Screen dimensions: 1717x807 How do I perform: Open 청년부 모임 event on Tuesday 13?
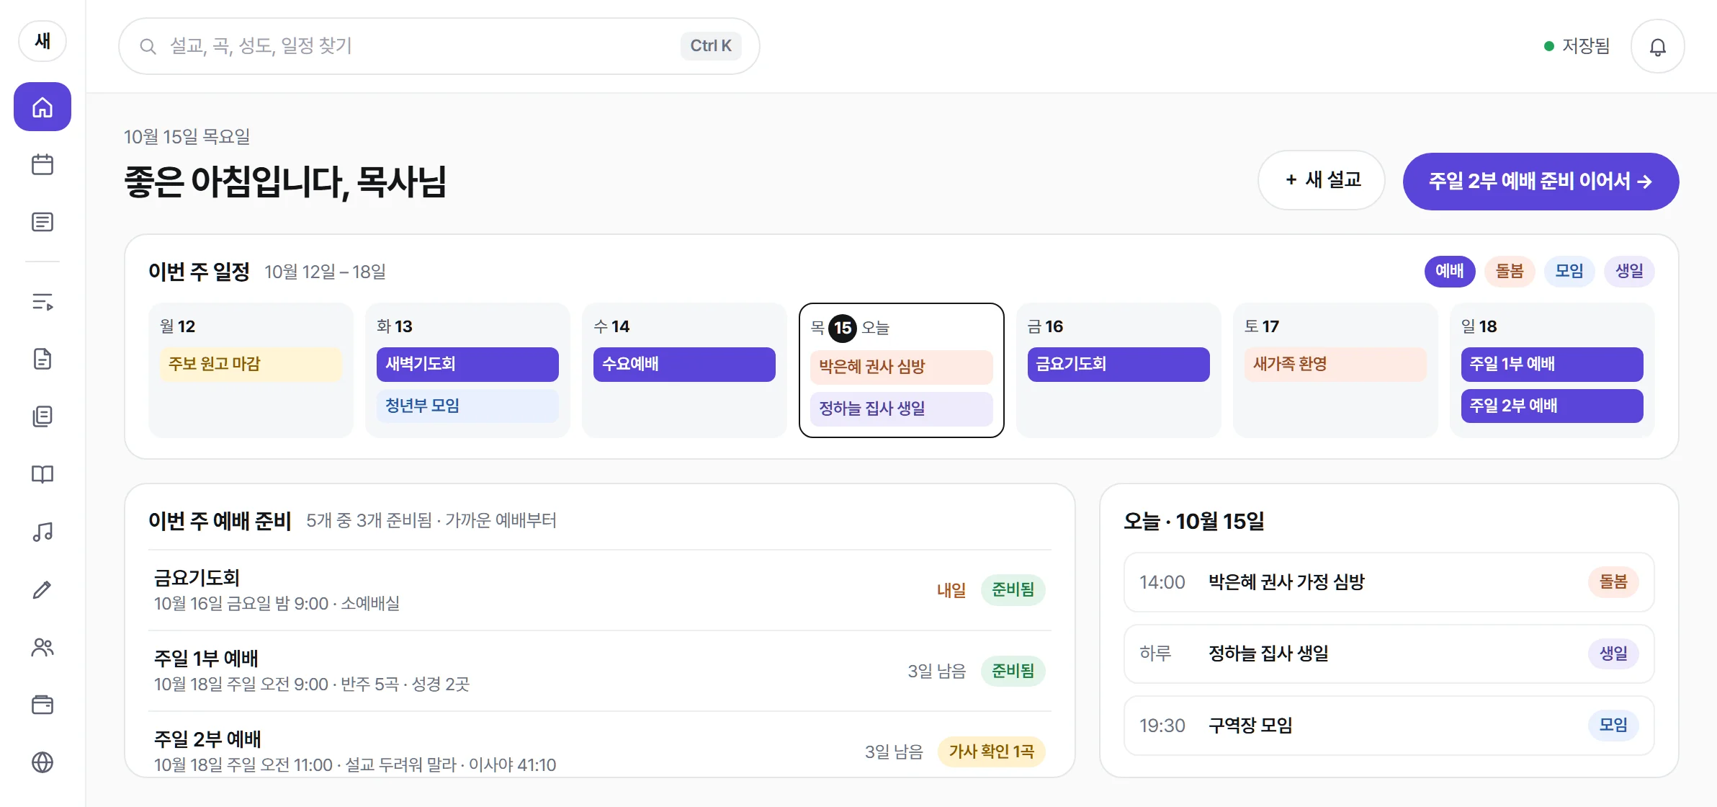point(467,406)
